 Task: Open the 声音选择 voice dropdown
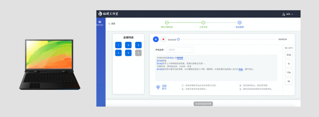click(x=180, y=50)
